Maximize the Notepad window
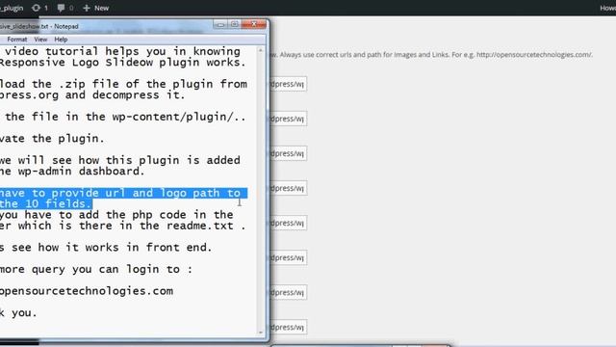This screenshot has height=347, width=616. click(235, 24)
